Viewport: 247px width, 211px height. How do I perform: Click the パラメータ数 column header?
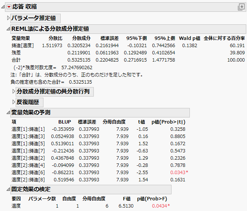click(42, 199)
